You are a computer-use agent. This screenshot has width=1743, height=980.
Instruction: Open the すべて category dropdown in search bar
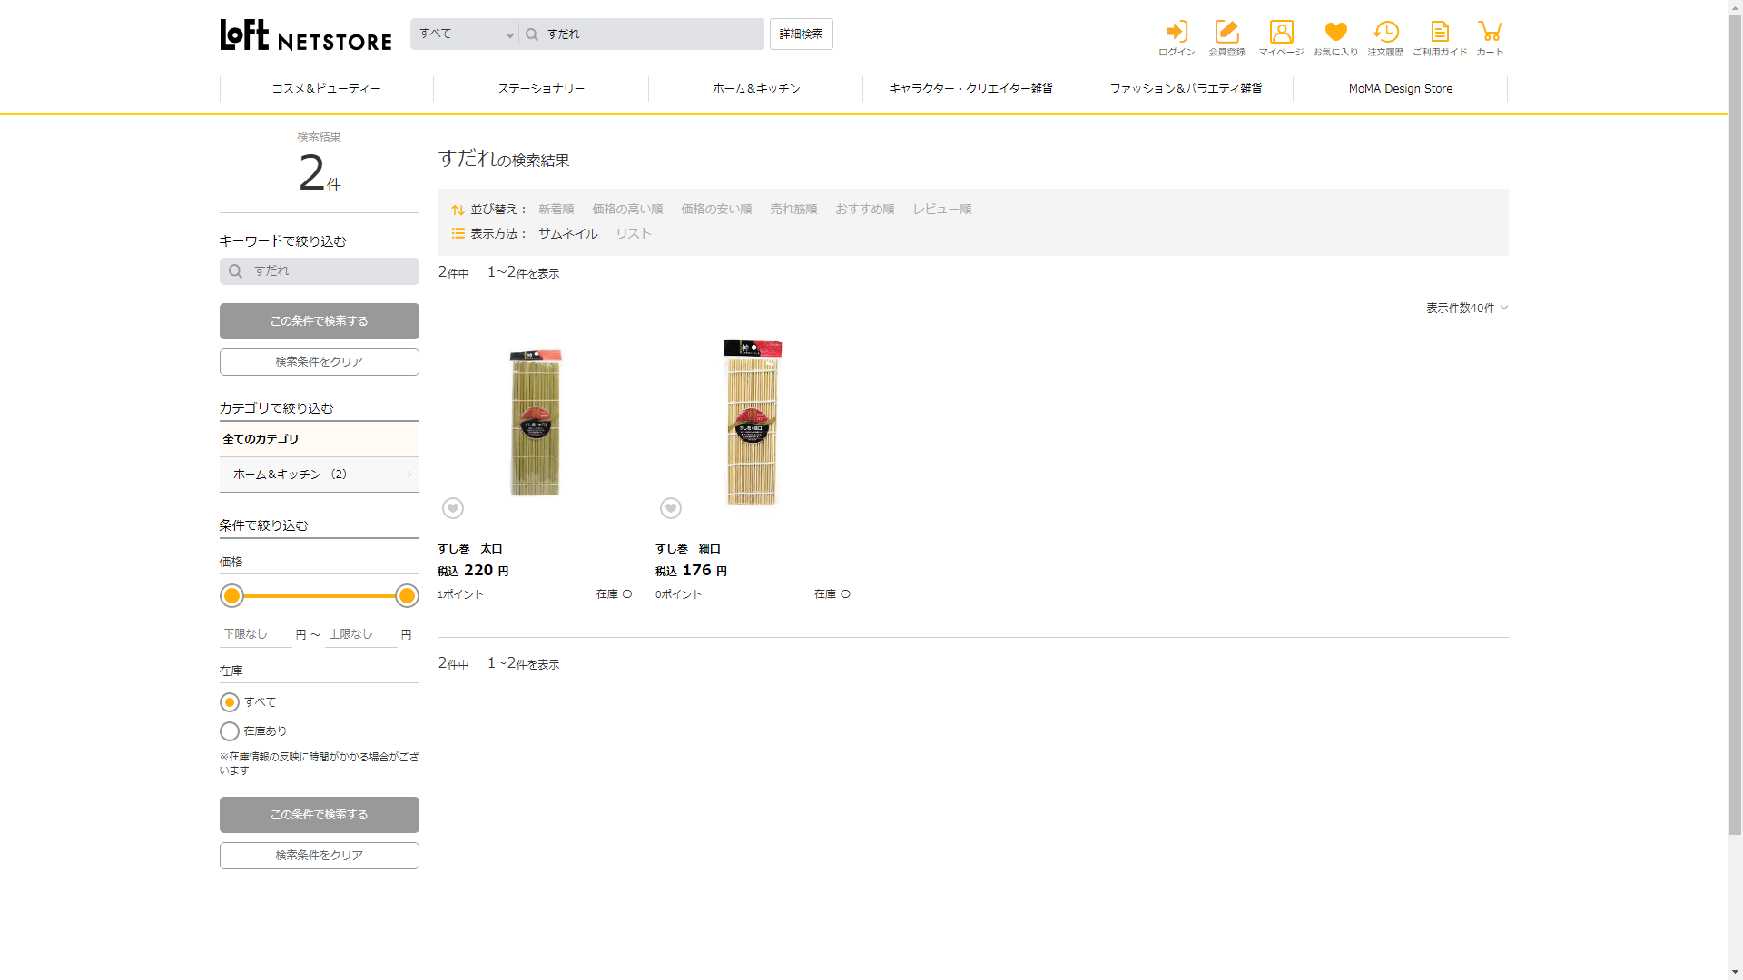tap(465, 34)
